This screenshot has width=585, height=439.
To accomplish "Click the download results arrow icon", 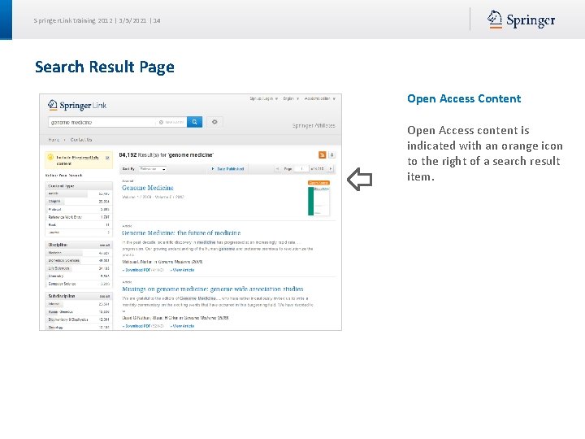I will [331, 155].
